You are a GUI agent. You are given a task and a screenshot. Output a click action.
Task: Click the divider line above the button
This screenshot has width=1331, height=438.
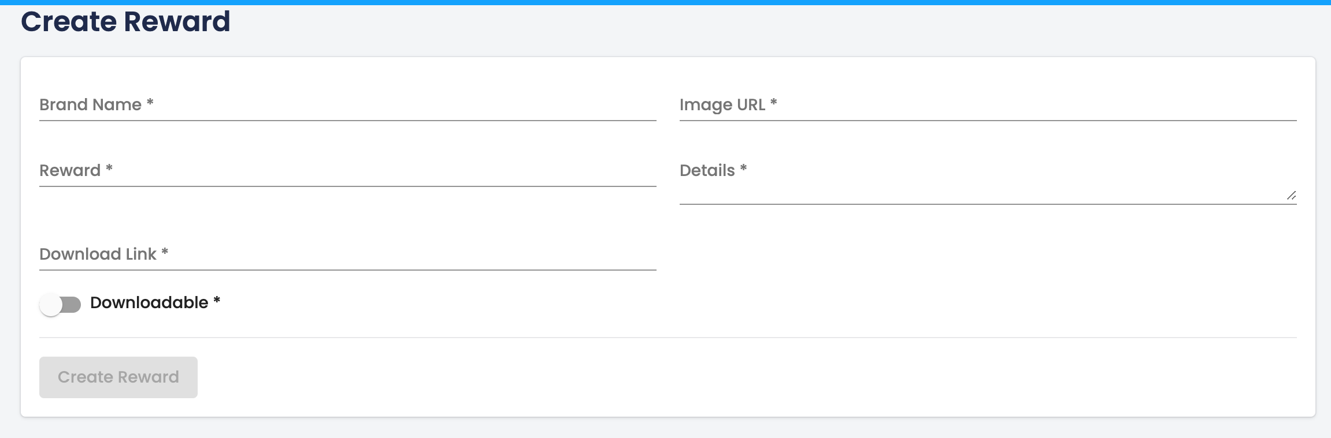click(668, 338)
